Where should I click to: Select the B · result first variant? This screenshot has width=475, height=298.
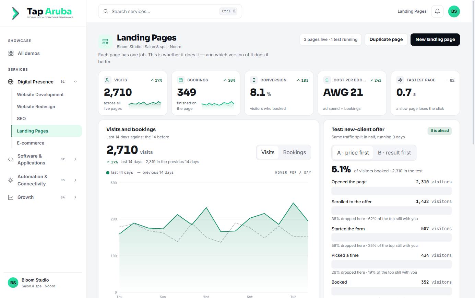(x=394, y=153)
